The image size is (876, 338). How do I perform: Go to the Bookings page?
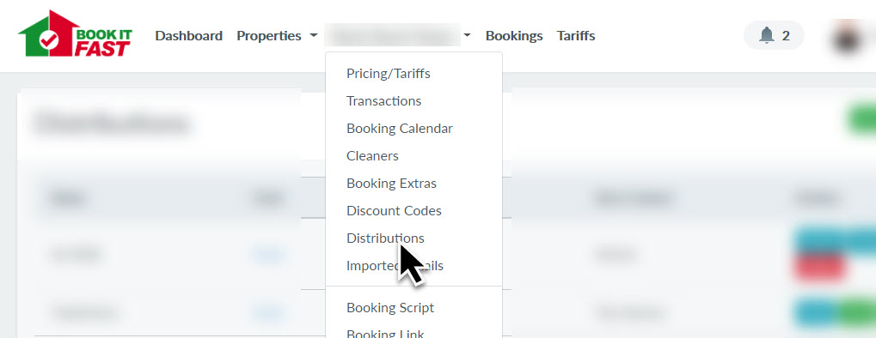[514, 36]
